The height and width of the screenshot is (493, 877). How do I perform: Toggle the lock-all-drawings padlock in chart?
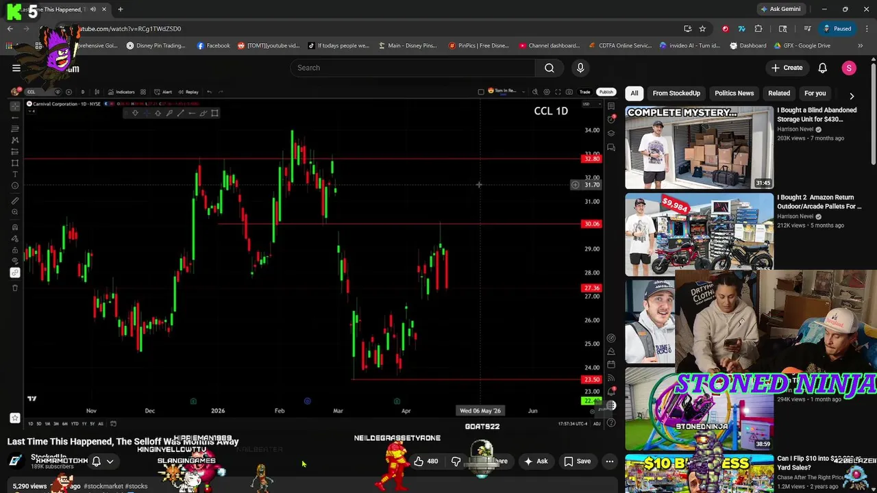click(x=15, y=249)
